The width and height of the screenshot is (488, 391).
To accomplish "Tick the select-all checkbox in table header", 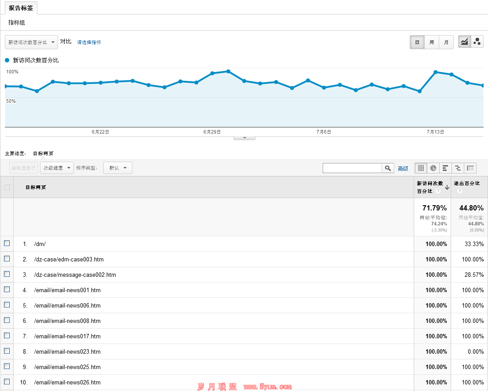I will coord(7,187).
